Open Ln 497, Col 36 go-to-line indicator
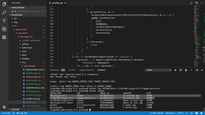The width and height of the screenshot is (205, 115). [x=156, y=113]
